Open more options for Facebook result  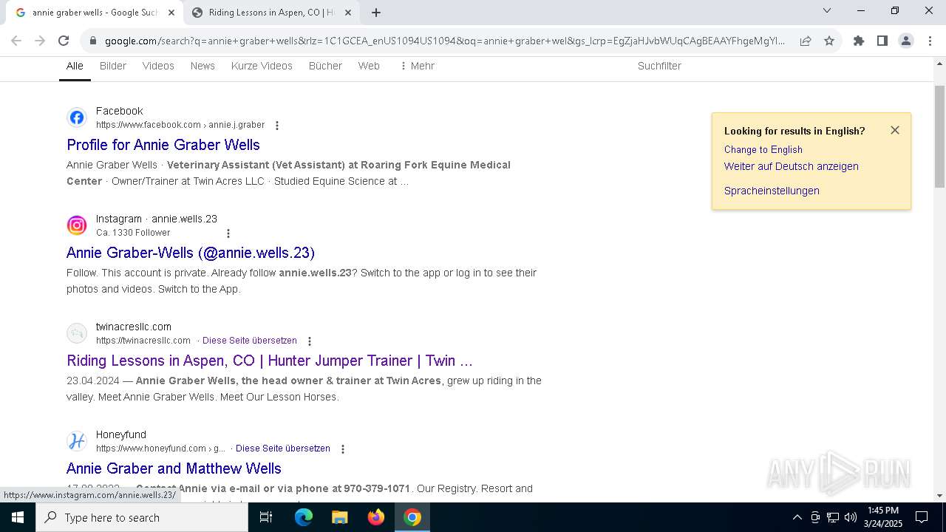pyautogui.click(x=277, y=126)
